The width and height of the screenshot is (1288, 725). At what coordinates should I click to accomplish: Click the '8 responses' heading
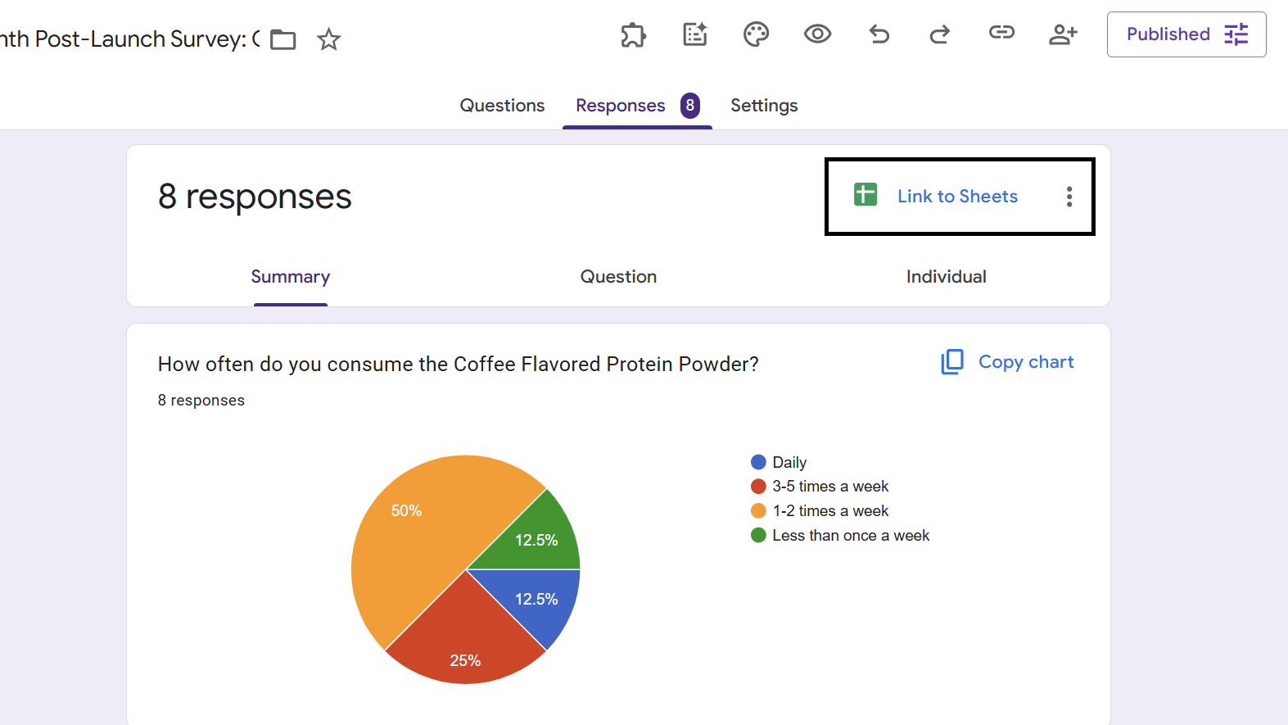(255, 197)
